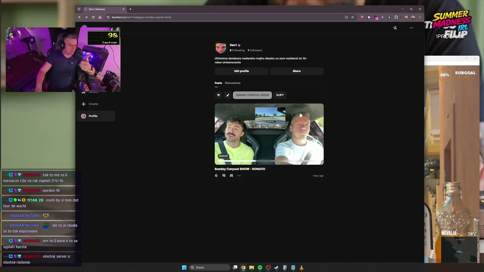This screenshot has width=484, height=272.
Task: Click the invite-user icon in Herohero header
Action: coord(395,28)
